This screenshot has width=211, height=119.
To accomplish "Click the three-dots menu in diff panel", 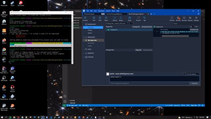I will (196, 27).
